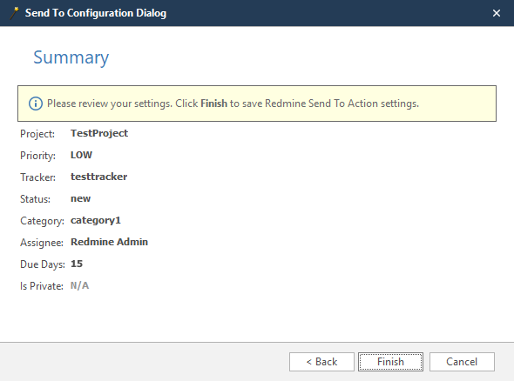
Task: Go back with the Back button
Action: click(321, 362)
